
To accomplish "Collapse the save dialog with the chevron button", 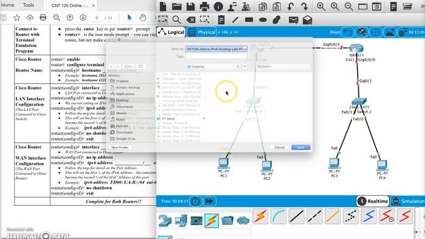I will point(244,66).
